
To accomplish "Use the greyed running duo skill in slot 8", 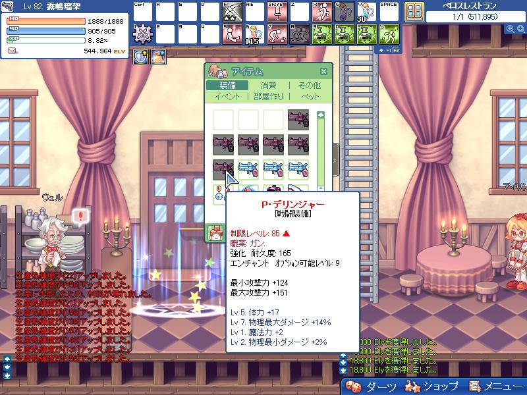I will click(300, 34).
